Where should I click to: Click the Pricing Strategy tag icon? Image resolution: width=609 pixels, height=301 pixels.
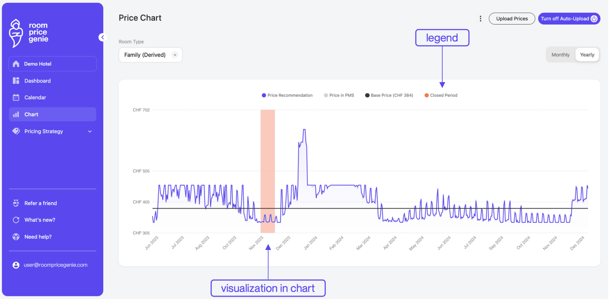click(16, 131)
